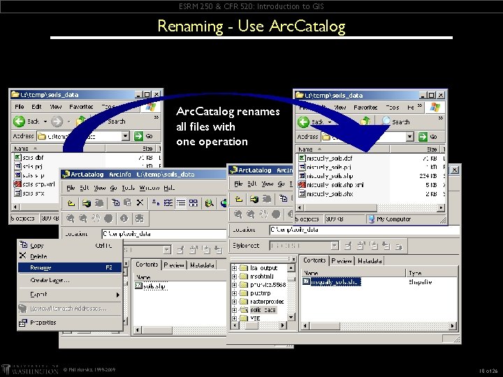
Task: Expand the soils_data folder in catalog tree
Action: click(x=235, y=310)
